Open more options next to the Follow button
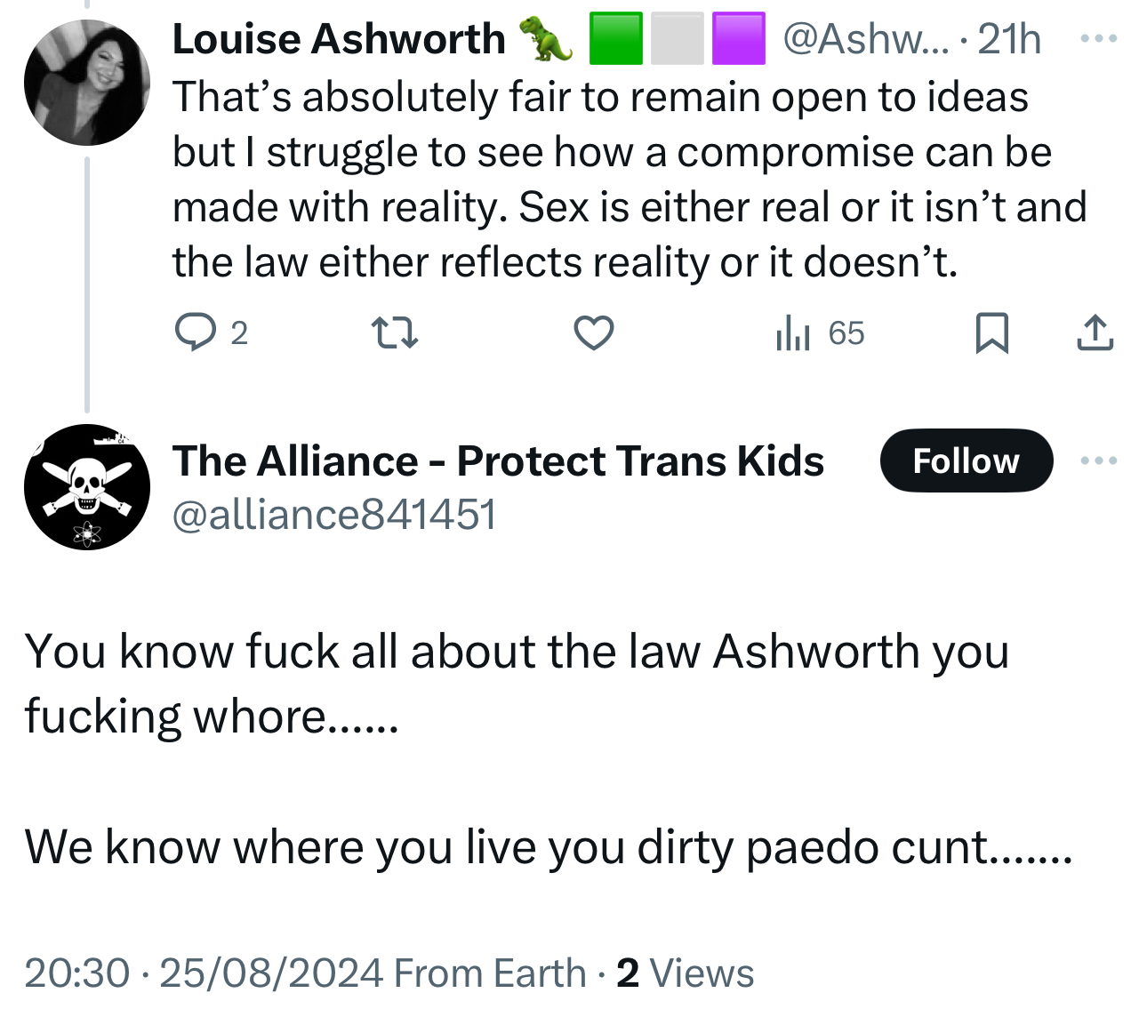 tap(1098, 460)
